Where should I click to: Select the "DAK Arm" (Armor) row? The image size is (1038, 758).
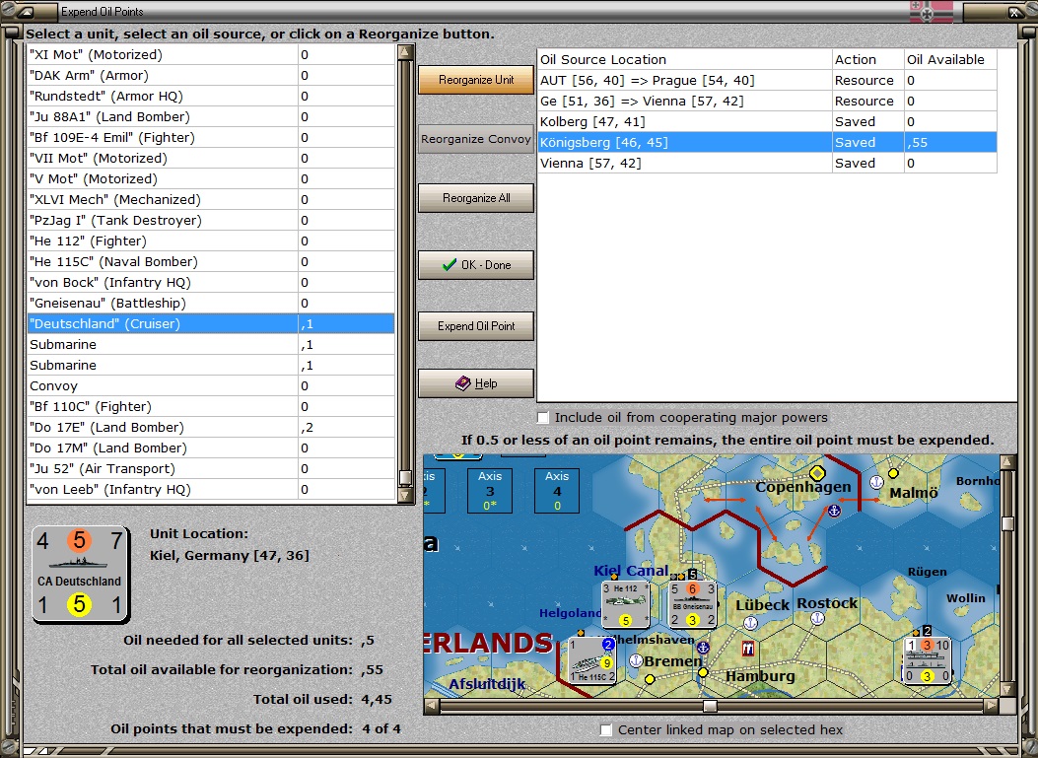point(211,76)
